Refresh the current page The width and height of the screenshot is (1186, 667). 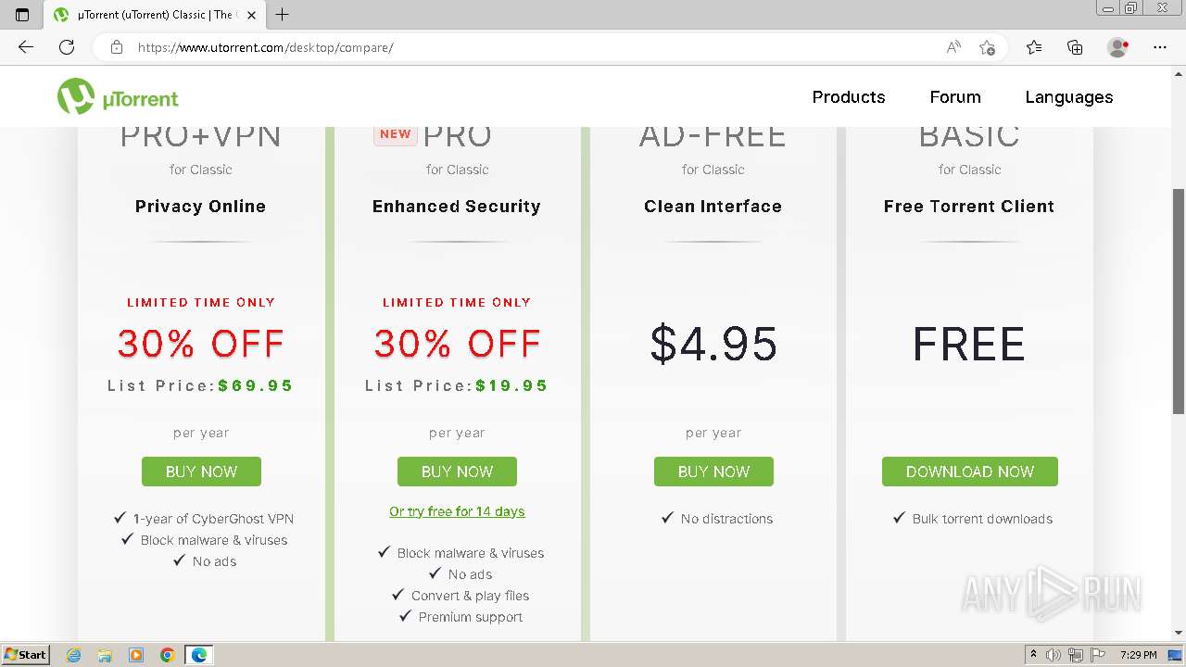click(67, 47)
